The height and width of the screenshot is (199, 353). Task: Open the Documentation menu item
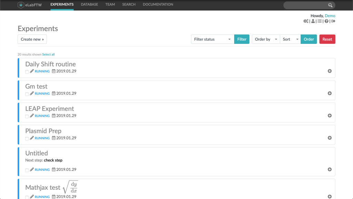[x=158, y=4]
